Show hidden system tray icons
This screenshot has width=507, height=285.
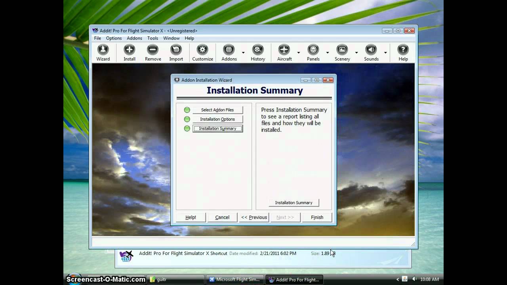(x=398, y=279)
